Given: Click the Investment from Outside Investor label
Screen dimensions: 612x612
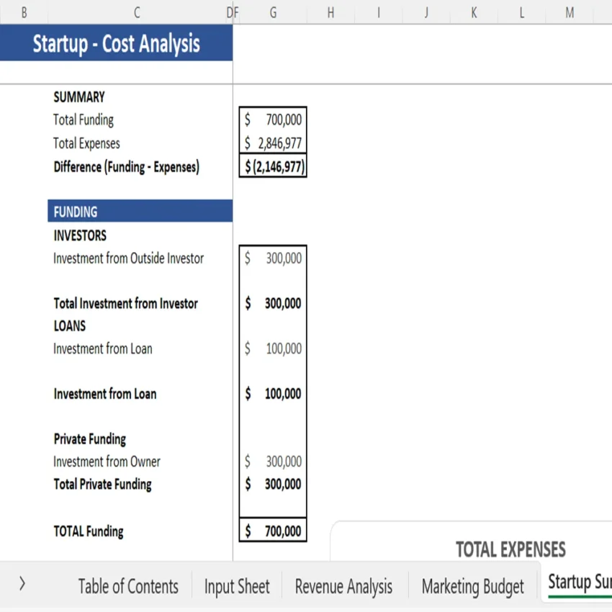Looking at the screenshot, I should click(130, 258).
